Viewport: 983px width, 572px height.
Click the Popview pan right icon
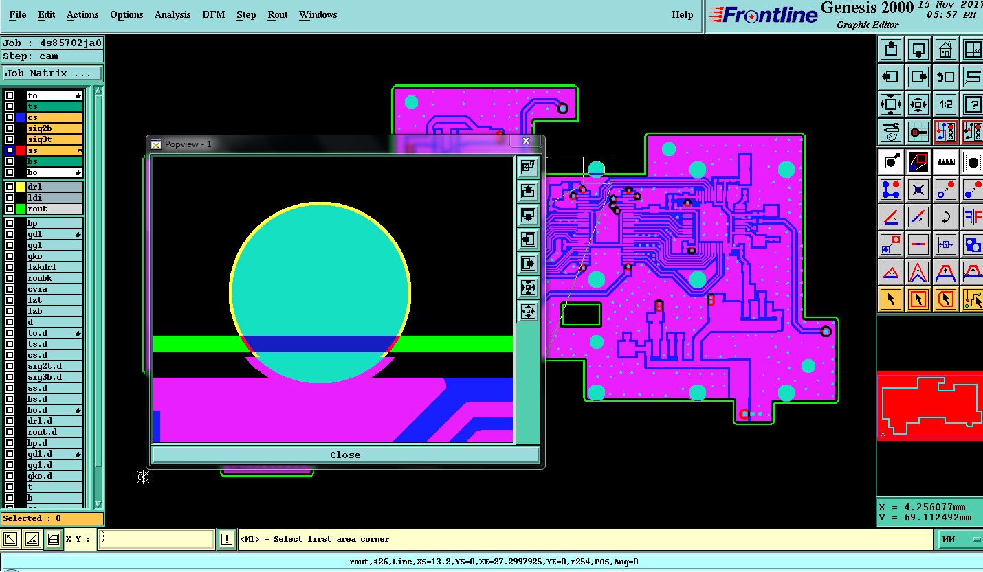pos(528,263)
